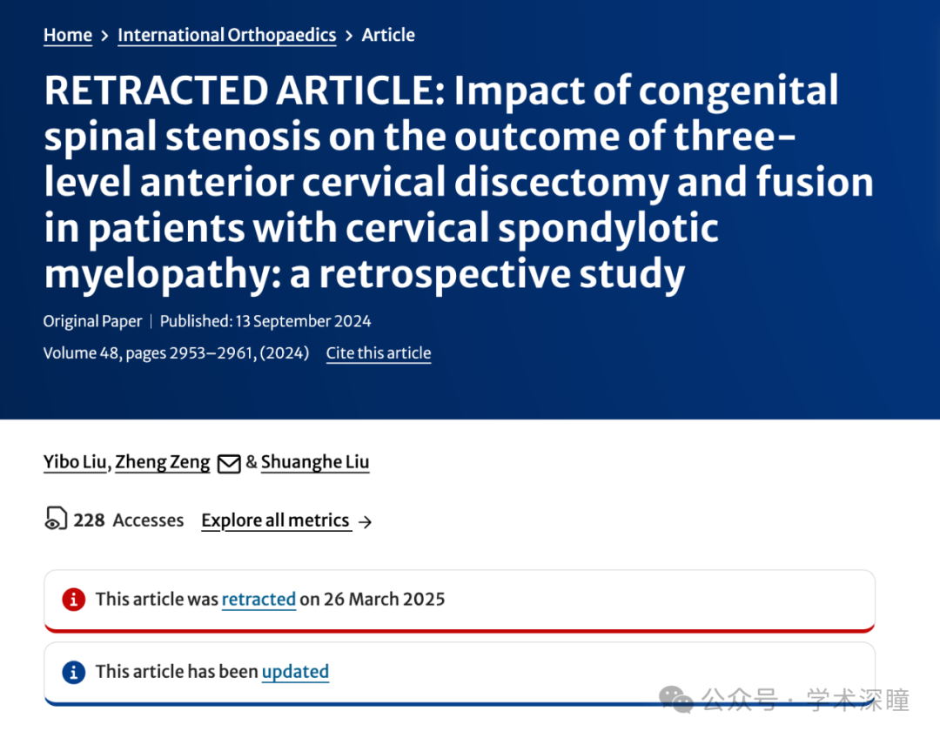Image resolution: width=940 pixels, height=738 pixels.
Task: Click the chevron before Article breadcrumb
Action: click(x=349, y=36)
